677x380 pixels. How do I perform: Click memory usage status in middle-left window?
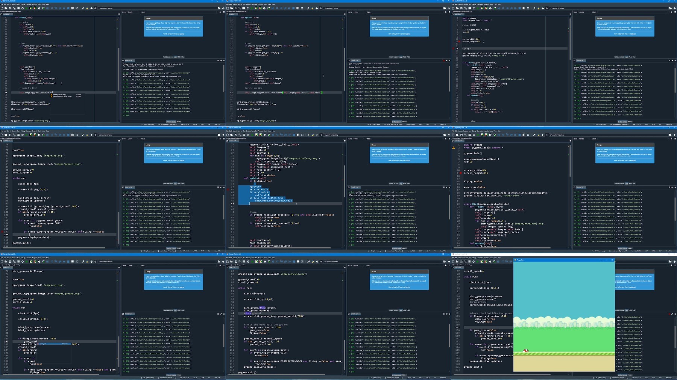pyautogui.click(x=217, y=251)
